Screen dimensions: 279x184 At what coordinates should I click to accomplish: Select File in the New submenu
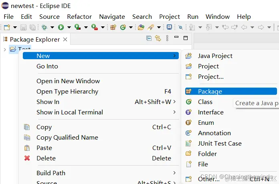(231, 164)
